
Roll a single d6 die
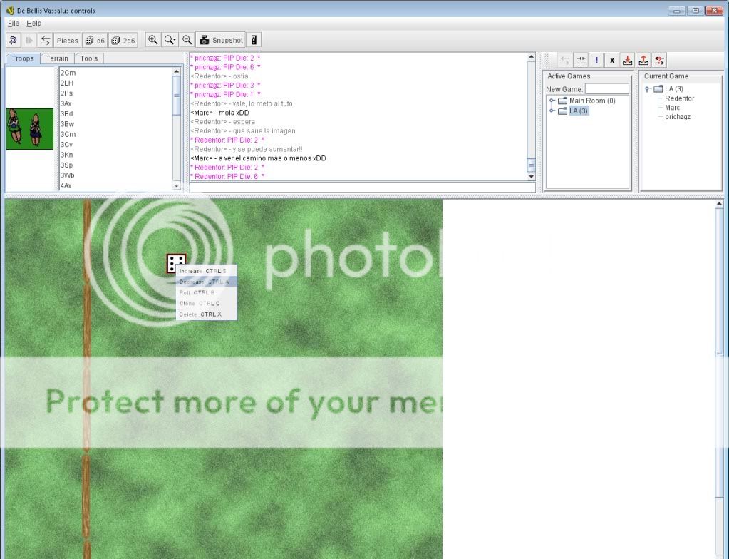tap(95, 41)
